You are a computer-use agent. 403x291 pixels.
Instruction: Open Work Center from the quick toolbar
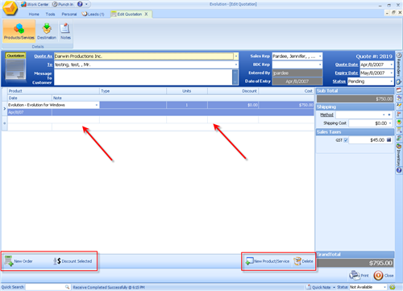pos(35,4)
